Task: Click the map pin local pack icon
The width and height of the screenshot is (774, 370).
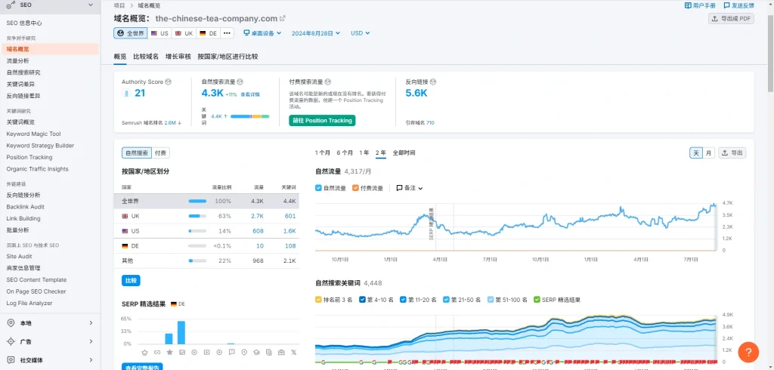Action: pyautogui.click(x=244, y=352)
